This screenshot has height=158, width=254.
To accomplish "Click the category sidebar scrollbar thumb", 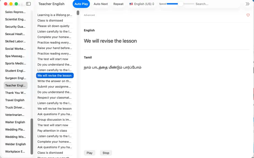I will (32, 136).
